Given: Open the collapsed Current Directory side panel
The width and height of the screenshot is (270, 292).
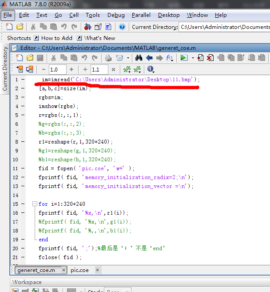Looking at the screenshot, I should (x=4, y=68).
